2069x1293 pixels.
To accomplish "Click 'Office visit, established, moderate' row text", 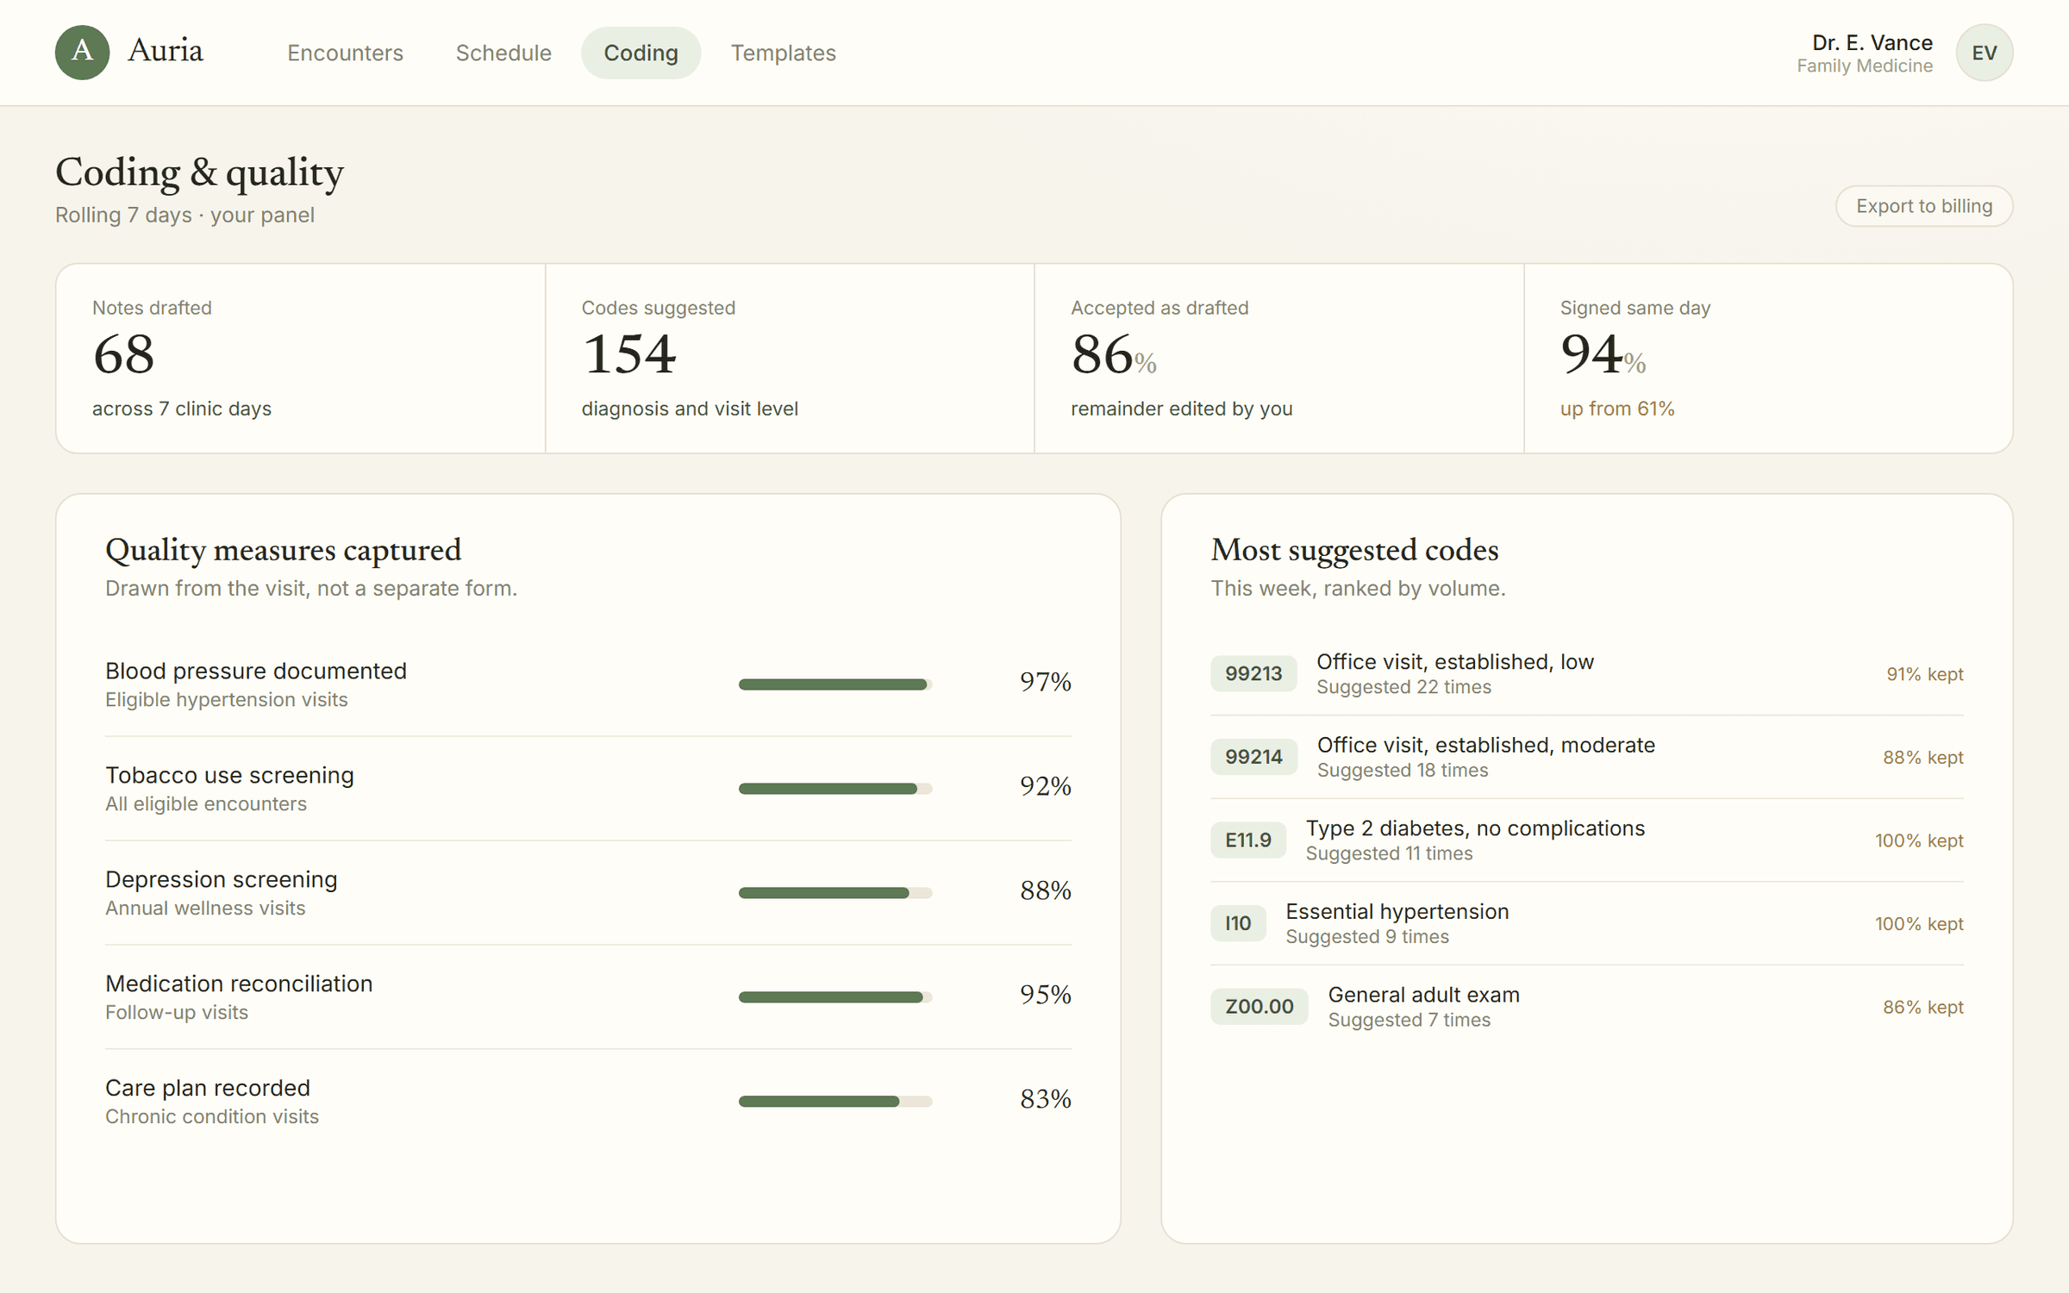I will pyautogui.click(x=1486, y=745).
